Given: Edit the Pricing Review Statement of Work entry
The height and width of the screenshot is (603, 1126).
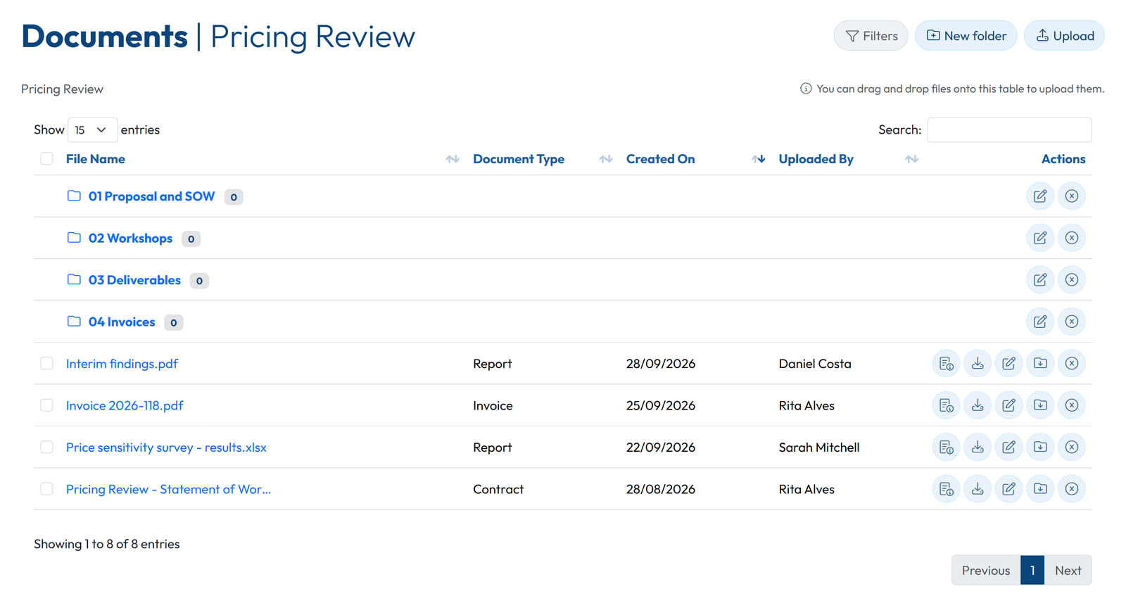Looking at the screenshot, I should (1009, 489).
